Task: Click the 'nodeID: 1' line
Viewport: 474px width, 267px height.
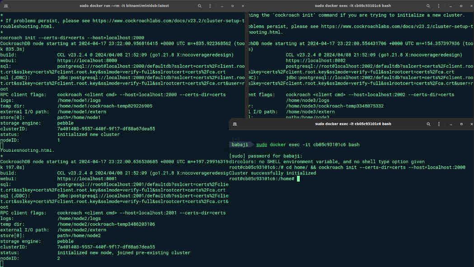Action: (x=30, y=141)
